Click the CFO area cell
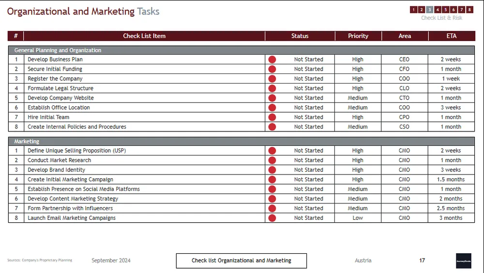This screenshot has height=273, width=484. (x=404, y=69)
